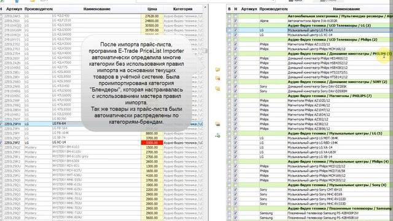Click the folder-with-gear icon between the tables
The height and width of the screenshot is (221, 393).
217,79
